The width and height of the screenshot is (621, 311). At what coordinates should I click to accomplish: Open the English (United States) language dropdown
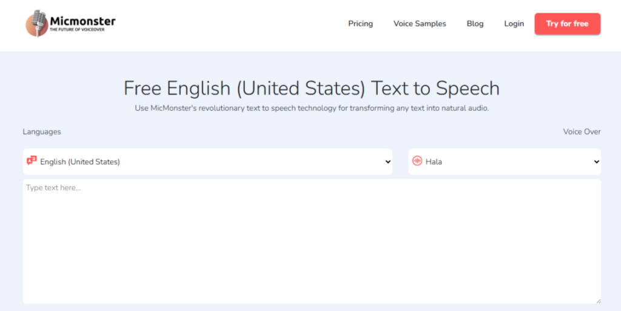coord(207,161)
